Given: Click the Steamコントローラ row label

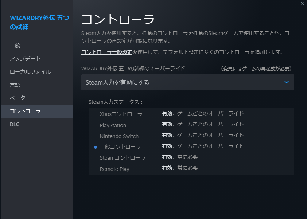Looking at the screenshot, I should [x=123, y=158].
